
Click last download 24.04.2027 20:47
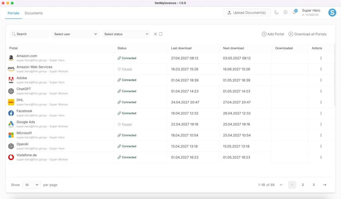click(x=185, y=102)
